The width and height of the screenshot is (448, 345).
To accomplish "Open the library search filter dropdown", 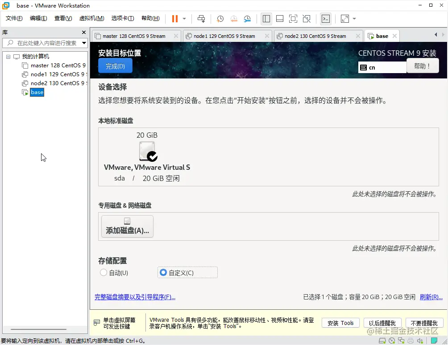I will (84, 43).
